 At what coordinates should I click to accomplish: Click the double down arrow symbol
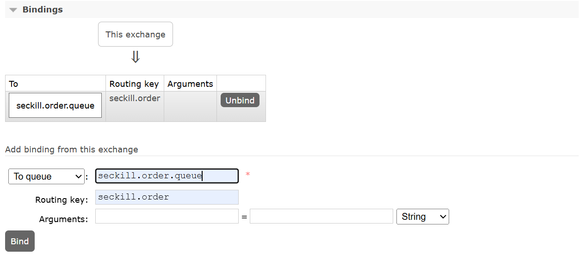[136, 57]
